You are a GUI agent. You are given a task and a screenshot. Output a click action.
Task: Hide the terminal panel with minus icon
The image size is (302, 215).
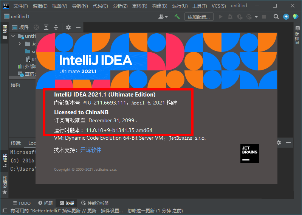coord(288,143)
